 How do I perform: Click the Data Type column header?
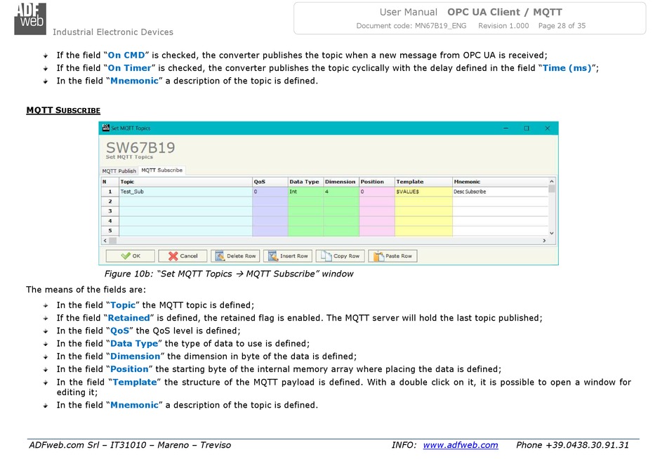point(306,182)
